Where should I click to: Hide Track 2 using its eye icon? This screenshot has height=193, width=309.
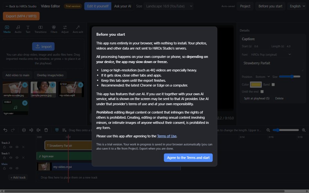point(17,147)
